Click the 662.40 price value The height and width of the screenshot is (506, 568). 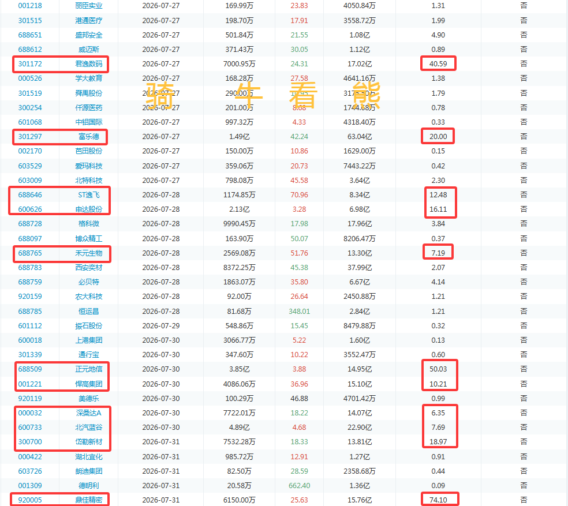(x=299, y=486)
